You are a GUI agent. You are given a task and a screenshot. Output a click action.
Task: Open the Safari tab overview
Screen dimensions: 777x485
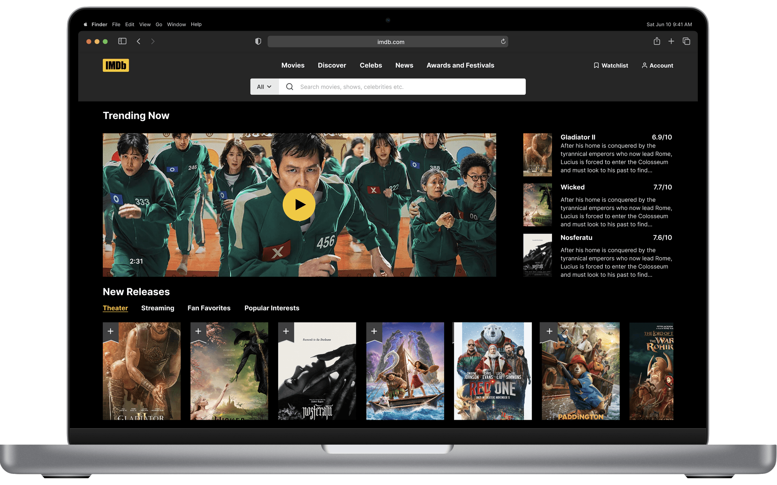coord(686,41)
